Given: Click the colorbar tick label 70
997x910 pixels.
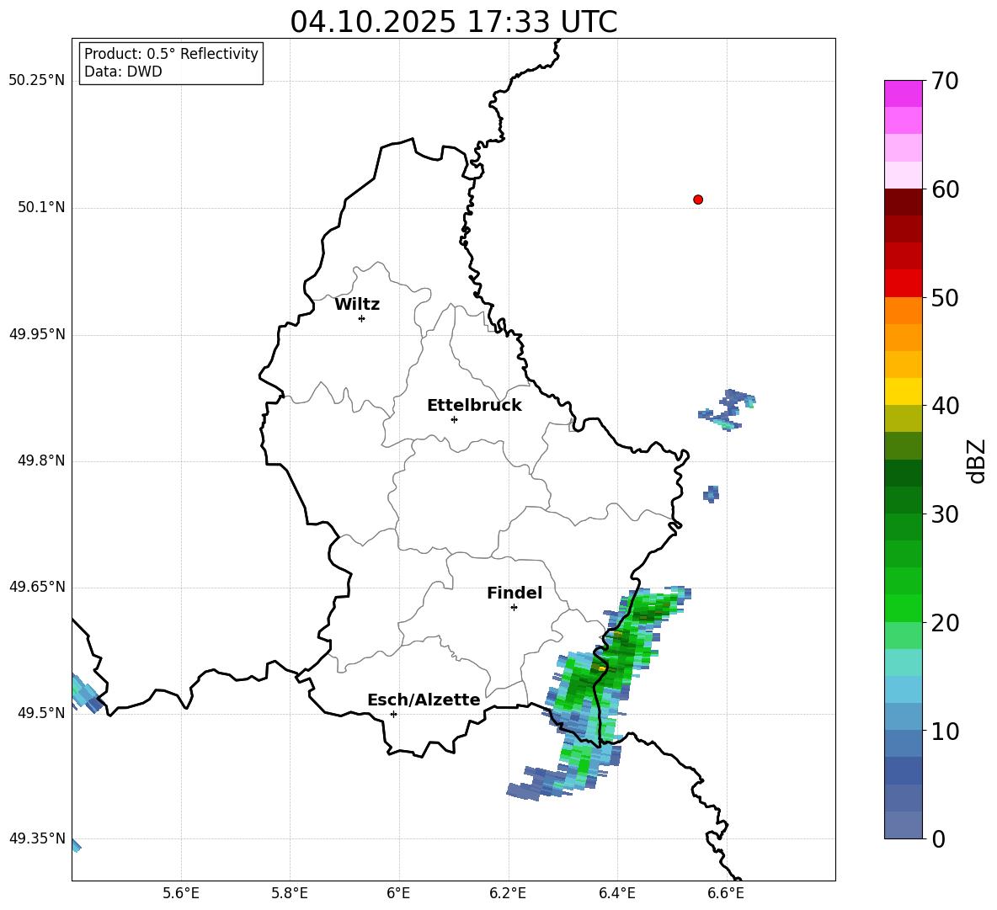Looking at the screenshot, I should pyautogui.click(x=945, y=82).
